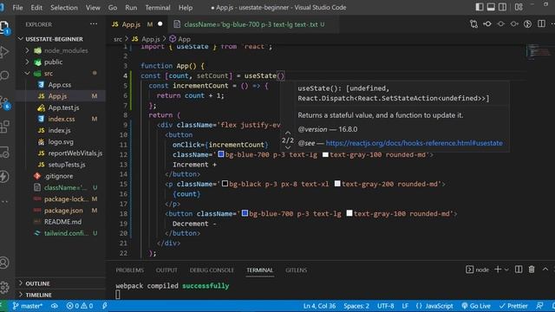Viewport: 555px width, 312px height.
Task: Open the View menu
Action: pos(93,8)
